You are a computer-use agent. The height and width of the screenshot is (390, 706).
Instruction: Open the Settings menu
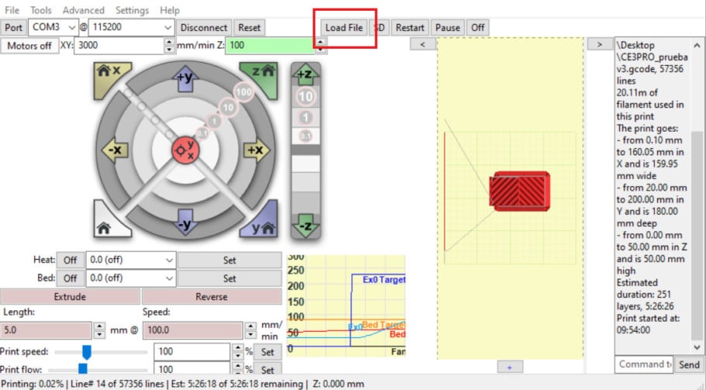pyautogui.click(x=132, y=10)
